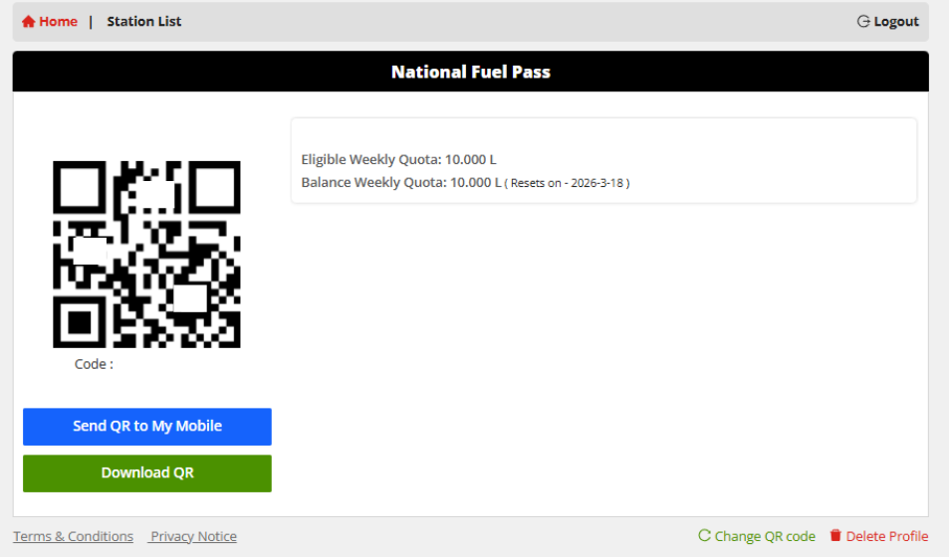
Task: Click the National Fuel Pass title bar
Action: pyautogui.click(x=470, y=72)
